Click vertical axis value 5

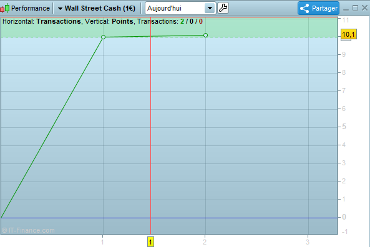click(x=344, y=127)
